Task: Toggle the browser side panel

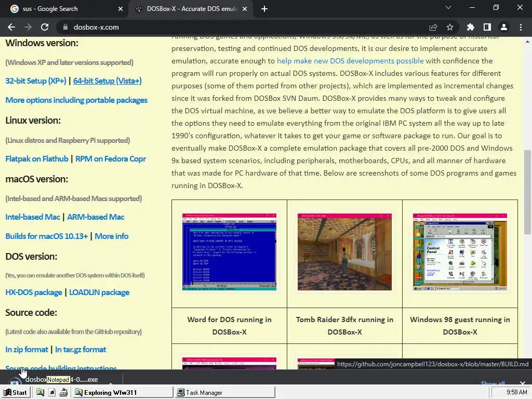Action: click(x=487, y=27)
